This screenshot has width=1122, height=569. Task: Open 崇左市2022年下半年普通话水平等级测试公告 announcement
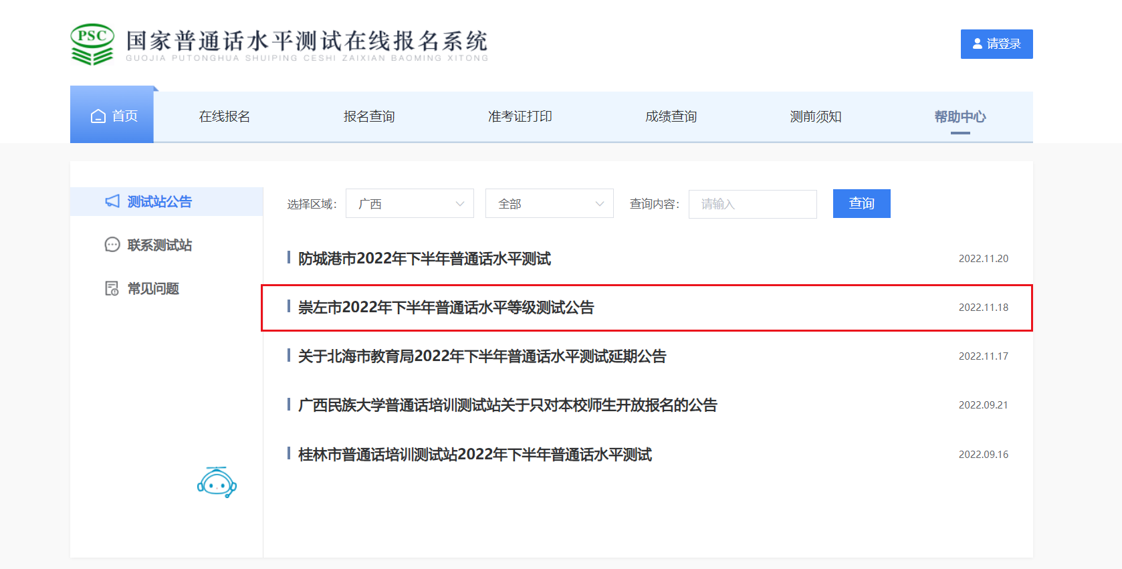[x=446, y=308]
